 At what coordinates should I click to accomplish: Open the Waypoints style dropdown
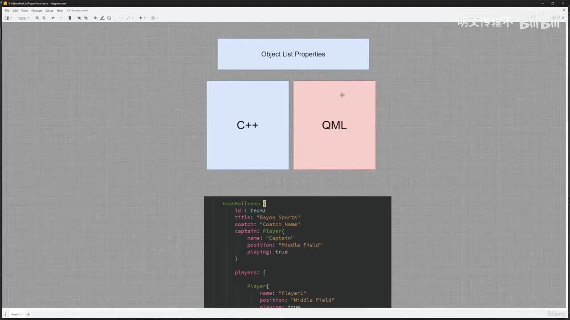click(130, 18)
